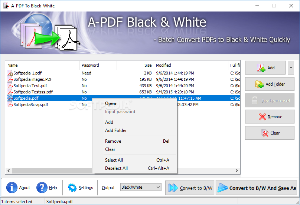This screenshot has height=205, width=300.
Task: Choose Input password in the context menu
Action: point(134,112)
